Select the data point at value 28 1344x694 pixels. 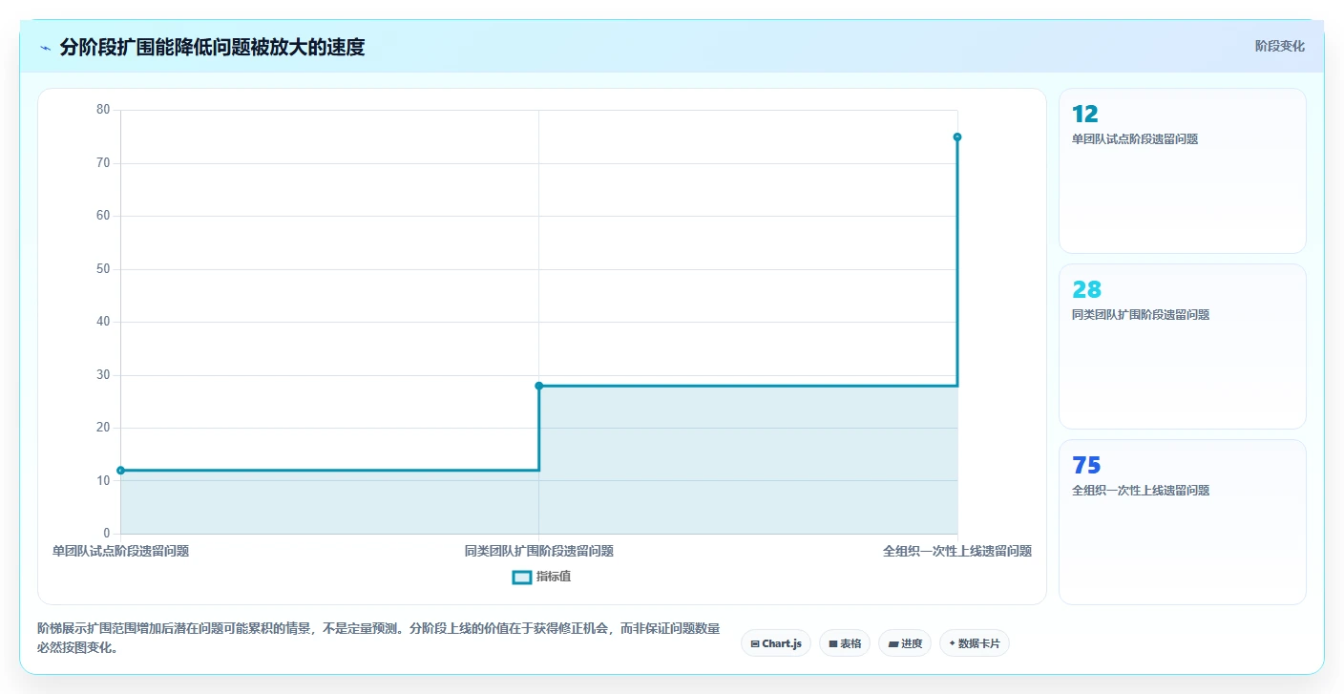538,386
